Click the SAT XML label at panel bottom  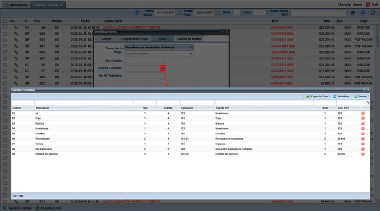pyautogui.click(x=18, y=196)
